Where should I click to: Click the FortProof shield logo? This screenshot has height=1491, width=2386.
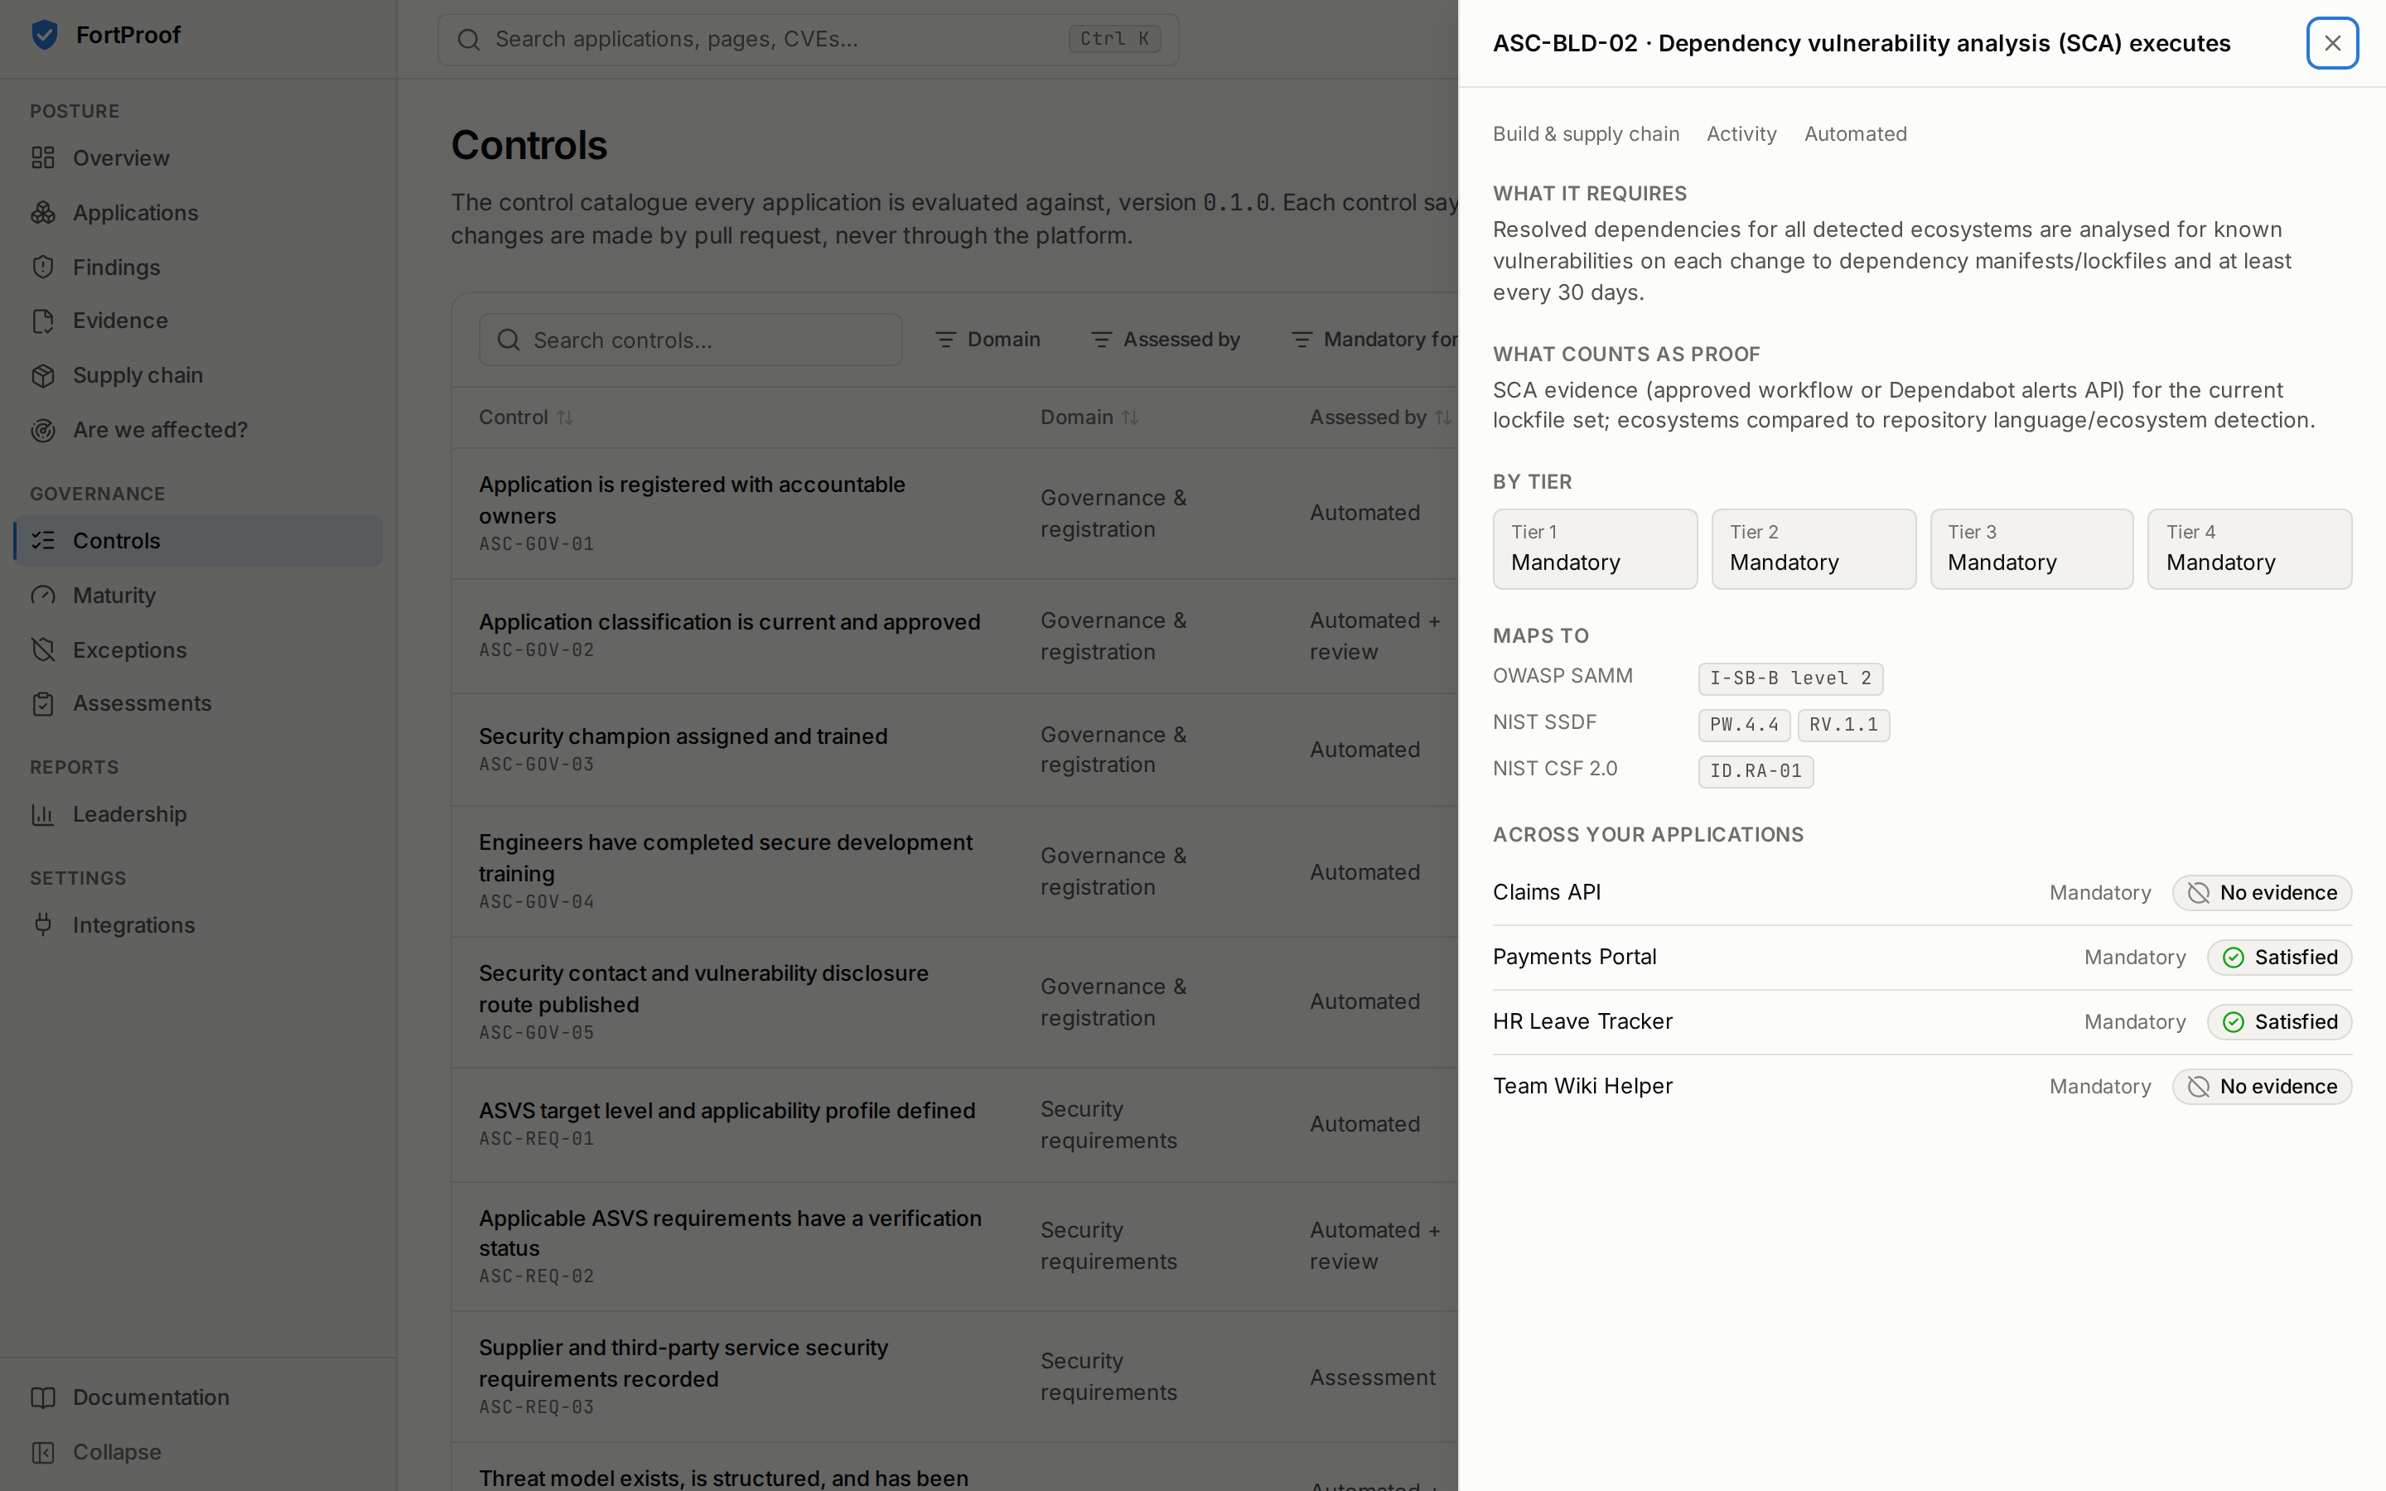coord(45,35)
